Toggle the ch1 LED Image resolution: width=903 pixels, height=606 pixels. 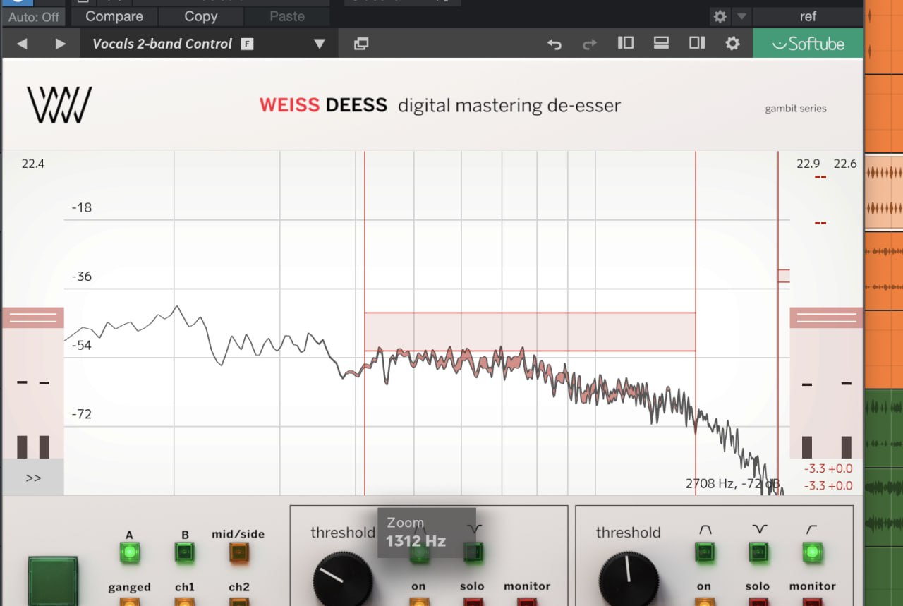click(185, 602)
